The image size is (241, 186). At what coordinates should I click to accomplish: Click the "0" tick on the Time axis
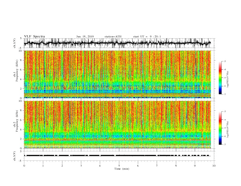tap(24, 166)
